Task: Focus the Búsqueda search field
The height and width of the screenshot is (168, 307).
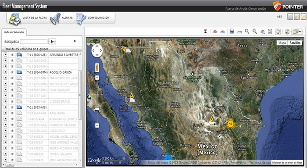Action: (x=34, y=42)
